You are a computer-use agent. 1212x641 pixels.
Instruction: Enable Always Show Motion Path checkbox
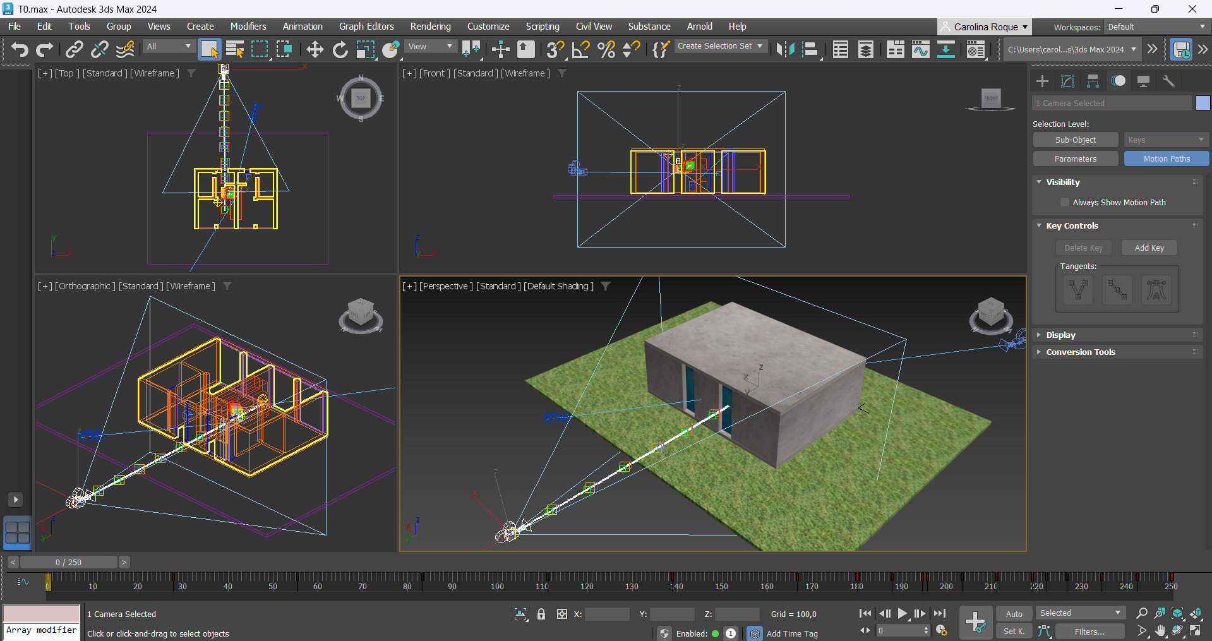(1065, 202)
